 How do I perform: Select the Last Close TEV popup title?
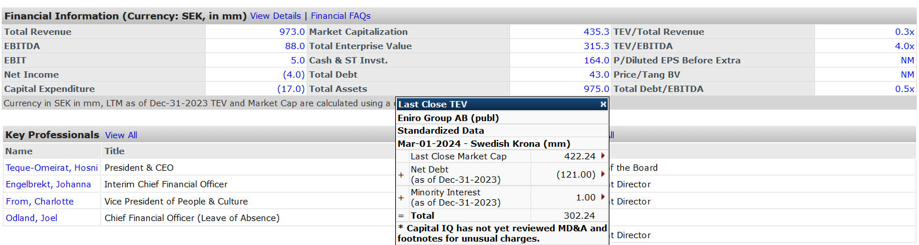tap(432, 105)
